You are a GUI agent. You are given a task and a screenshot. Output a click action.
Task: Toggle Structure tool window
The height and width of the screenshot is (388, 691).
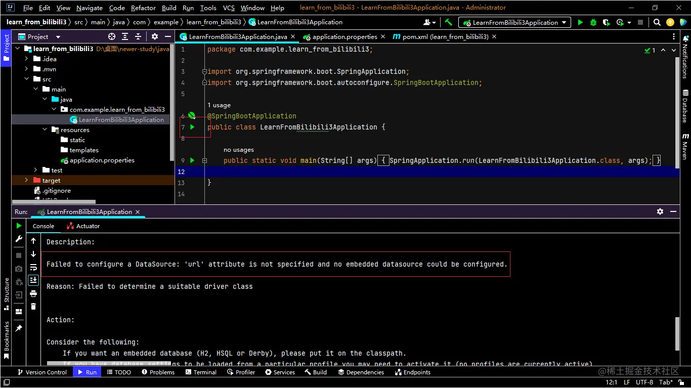6,293
